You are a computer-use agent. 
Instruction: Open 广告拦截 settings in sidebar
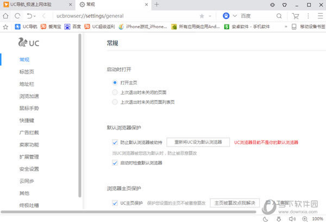[27, 132]
